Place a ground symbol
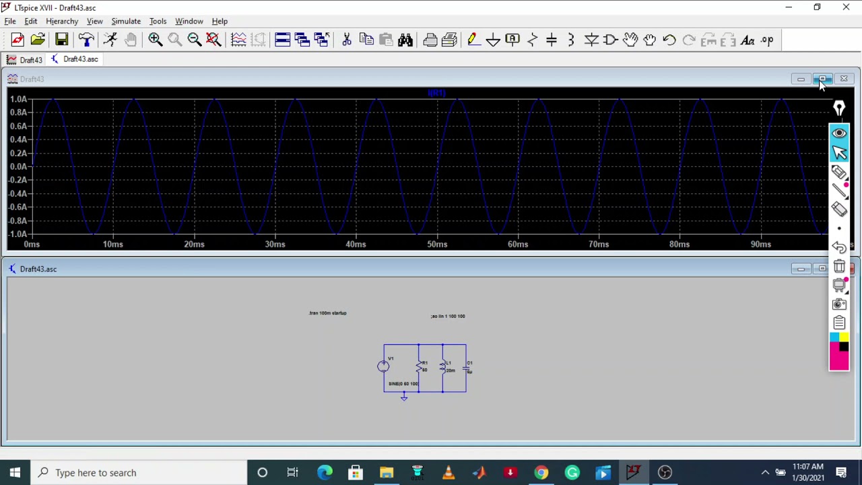Screen dimensions: 862x485 pos(493,40)
